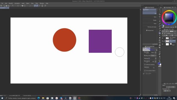
Task: Open File Explorer from the taskbar
Action: (43, 98)
